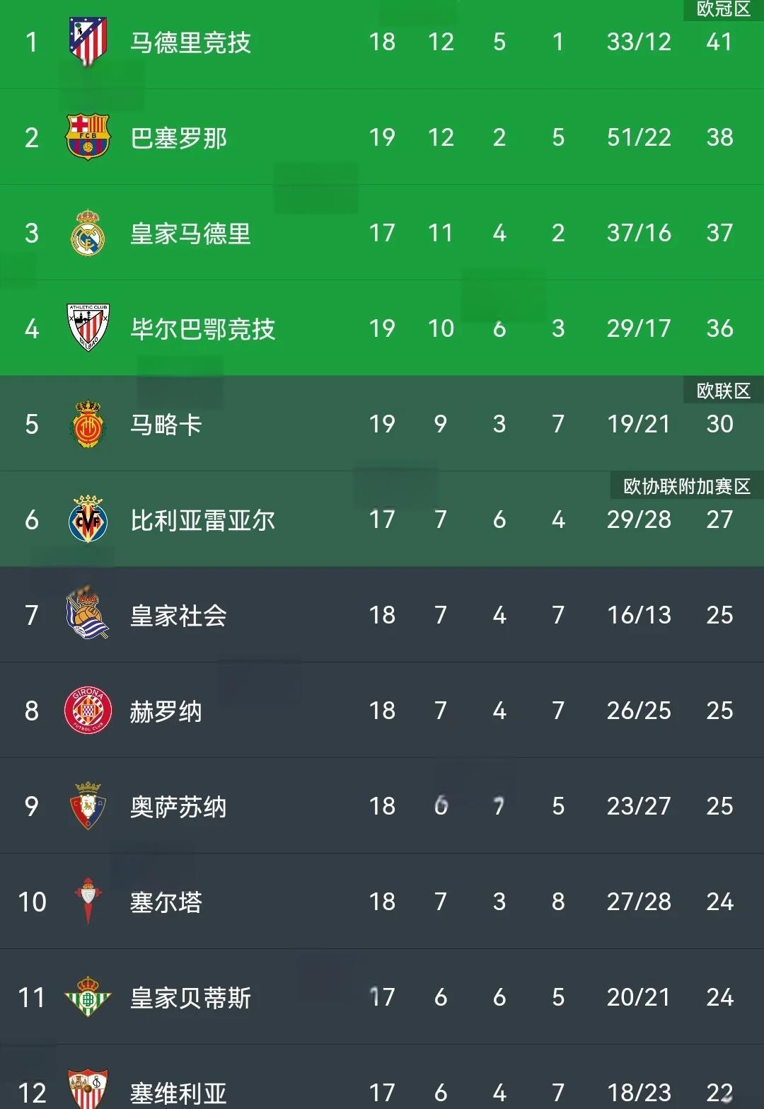The width and height of the screenshot is (764, 1109).
Task: Open the Real Sociedad crest icon
Action: click(x=88, y=614)
